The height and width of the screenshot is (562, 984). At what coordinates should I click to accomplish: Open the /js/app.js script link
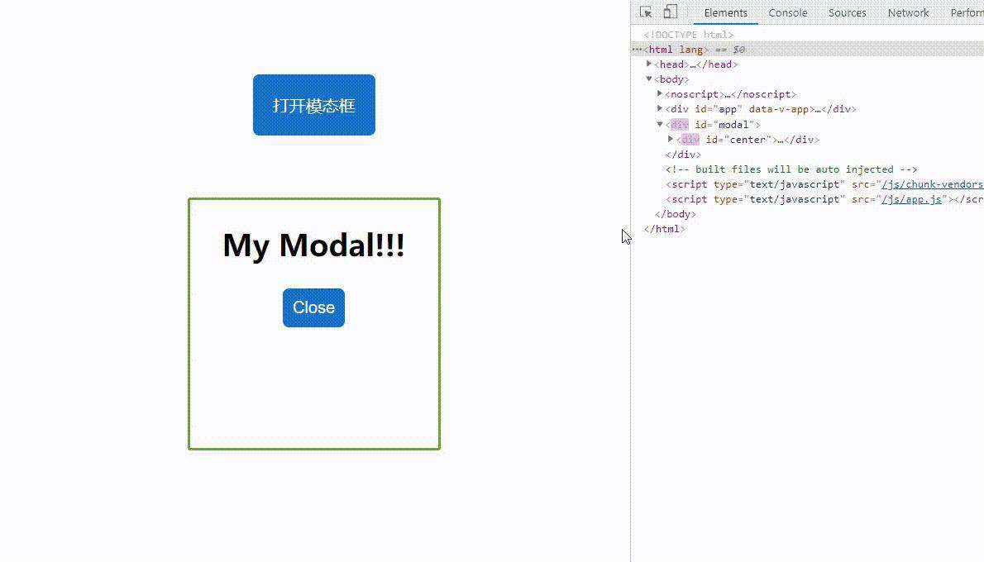912,199
